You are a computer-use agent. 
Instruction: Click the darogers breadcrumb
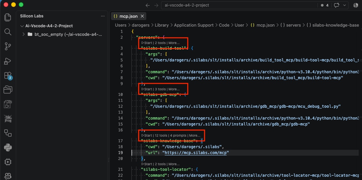tap(141, 25)
